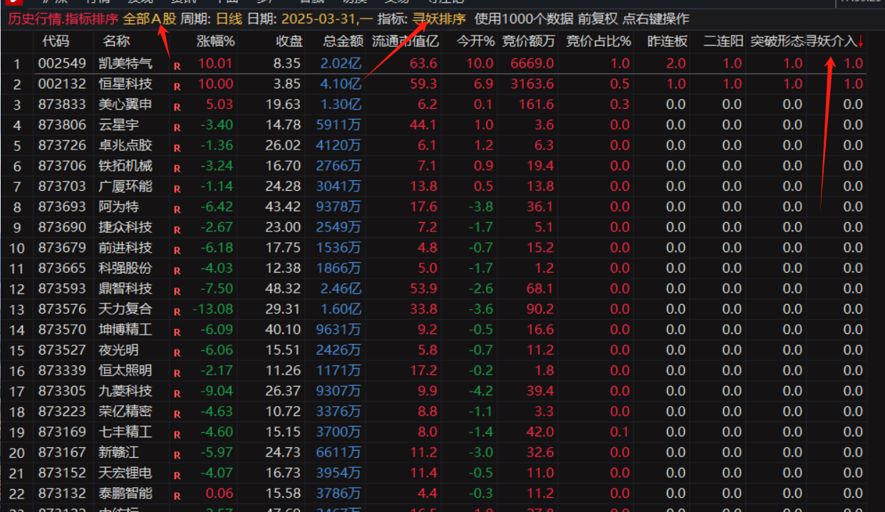
Task: Click the 竞价占比% column header
Action: [x=599, y=42]
